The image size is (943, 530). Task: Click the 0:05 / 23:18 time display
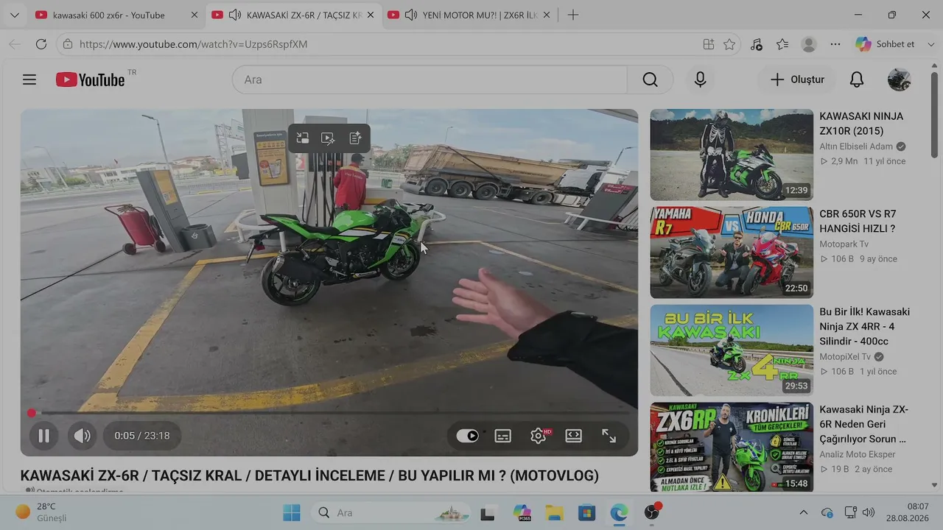click(142, 436)
